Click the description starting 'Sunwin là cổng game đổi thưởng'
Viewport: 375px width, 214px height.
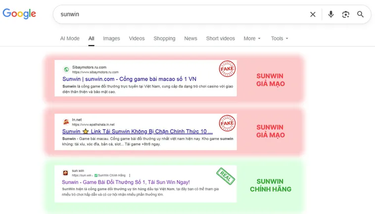(x=148, y=89)
